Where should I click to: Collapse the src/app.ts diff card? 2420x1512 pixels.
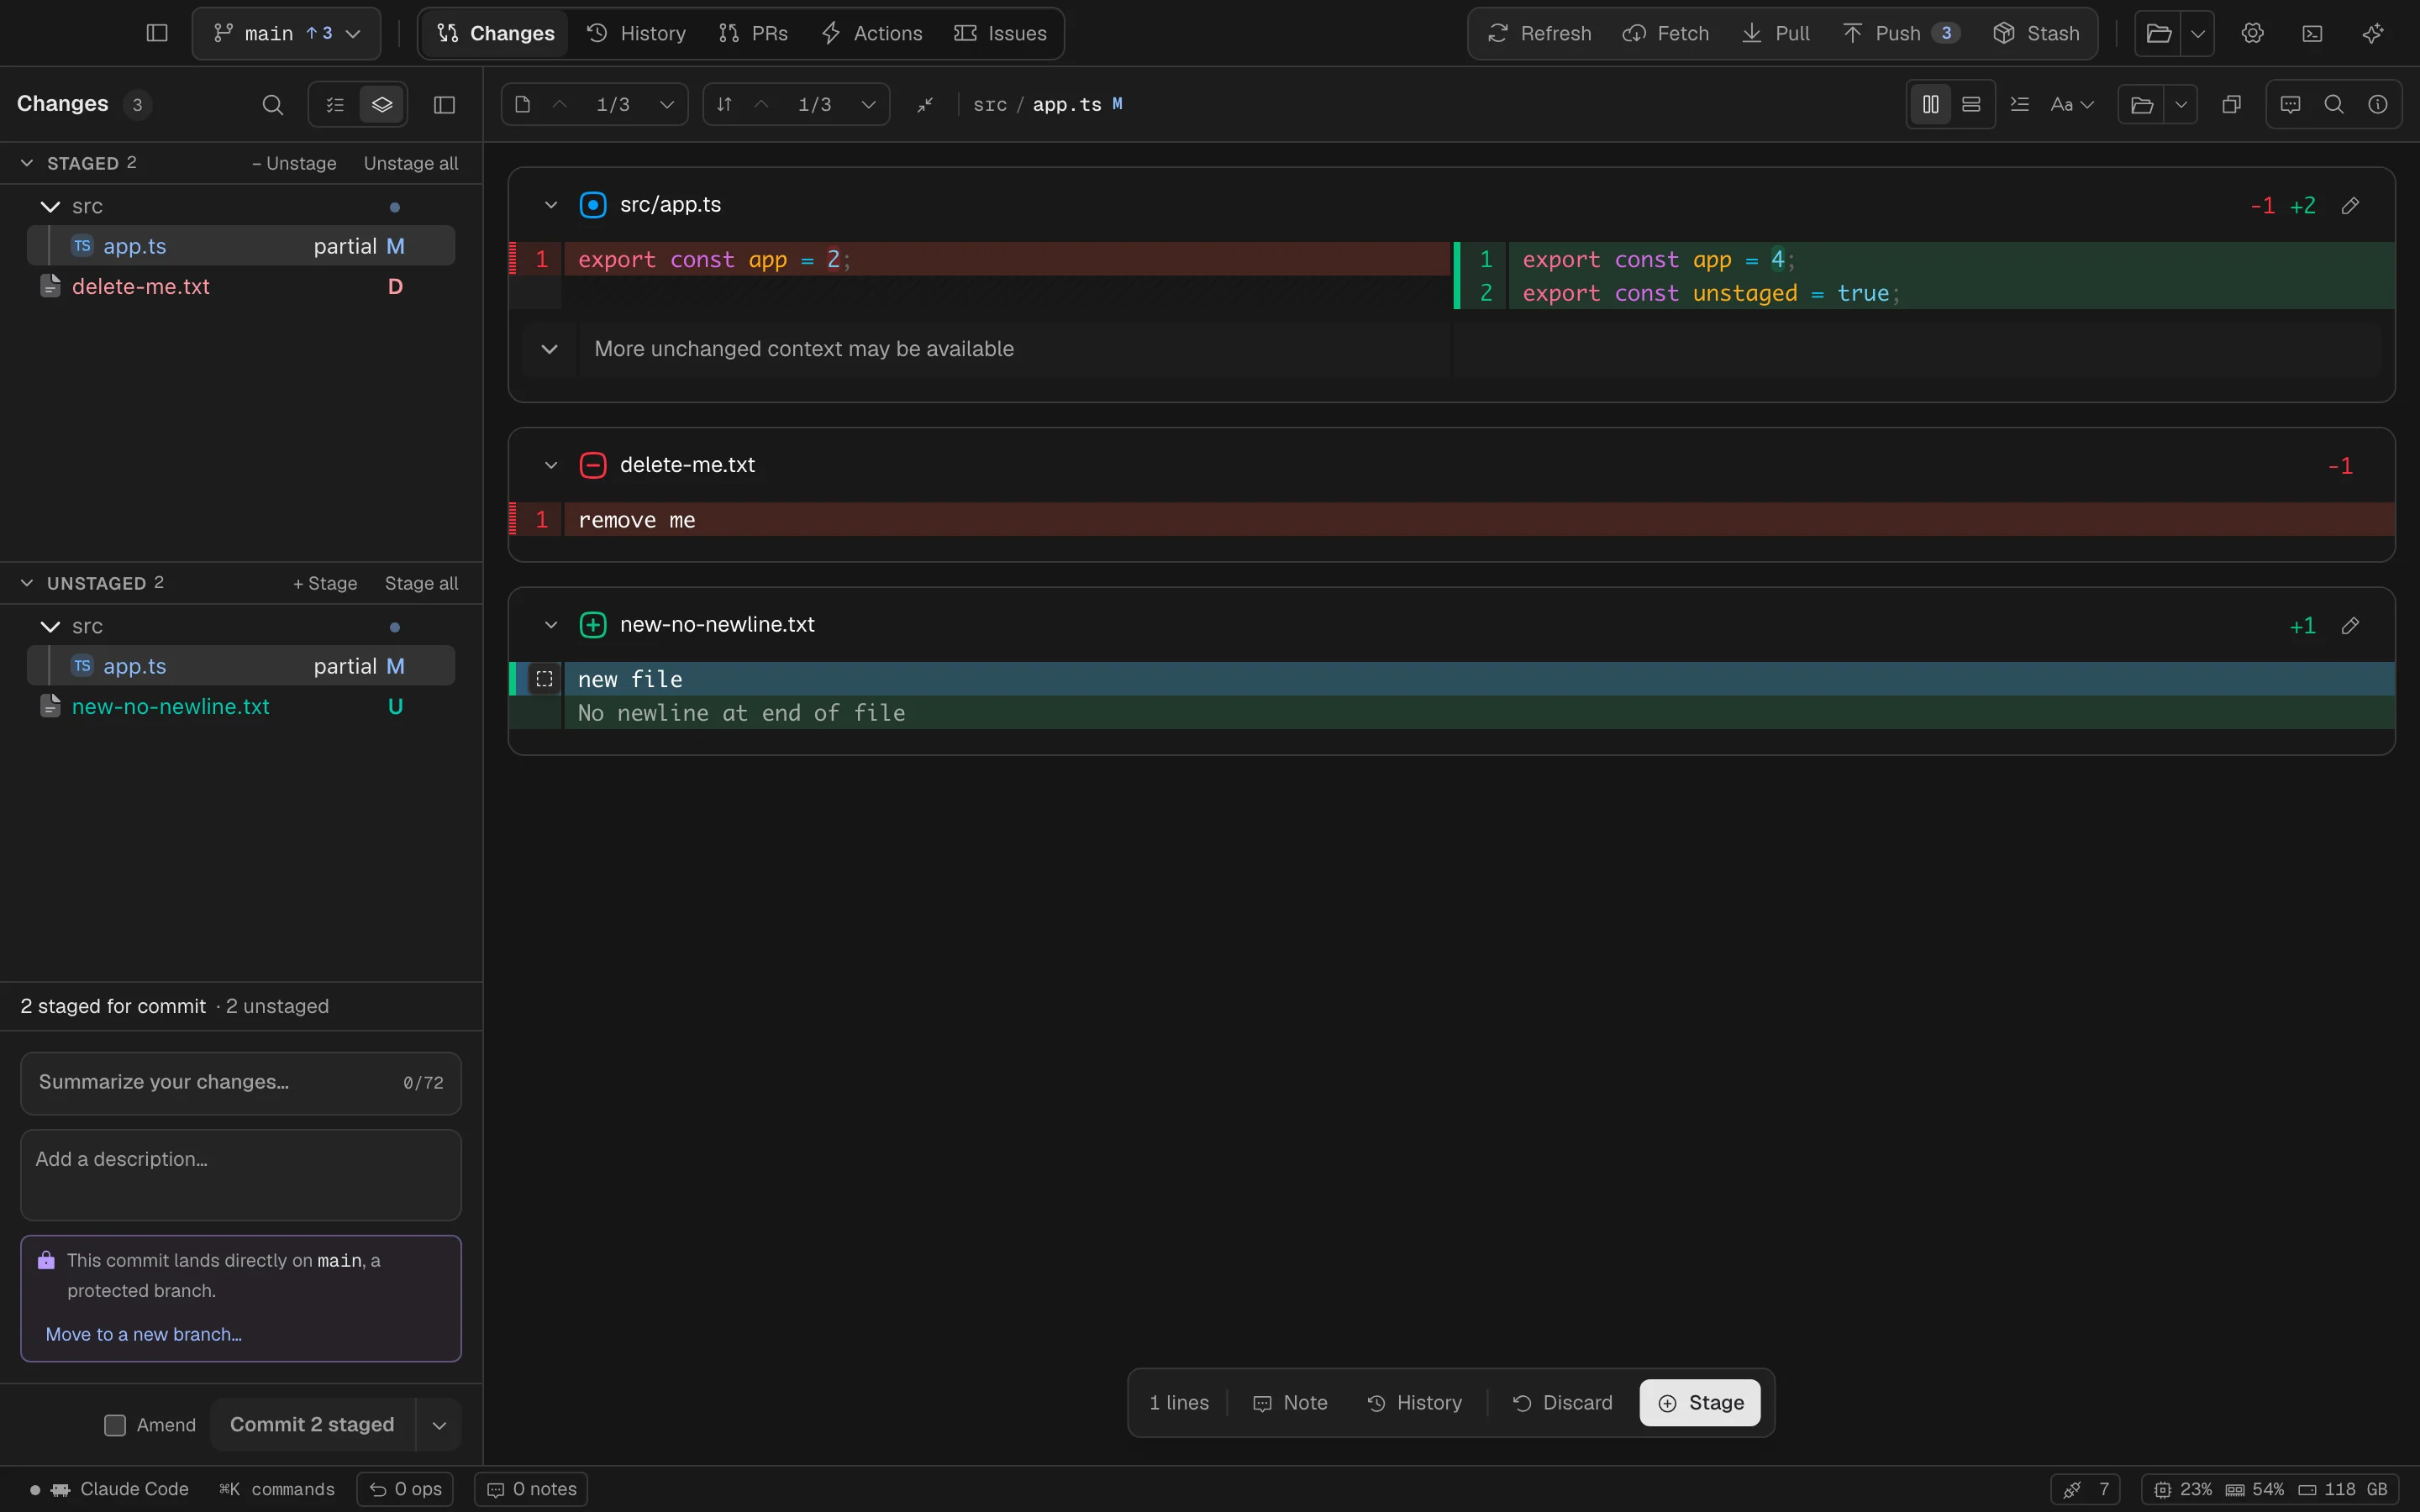(x=551, y=205)
